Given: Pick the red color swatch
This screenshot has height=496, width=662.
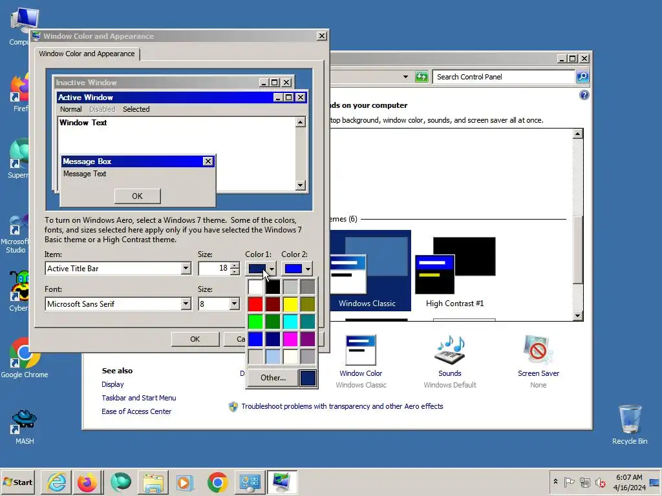Looking at the screenshot, I should point(255,304).
